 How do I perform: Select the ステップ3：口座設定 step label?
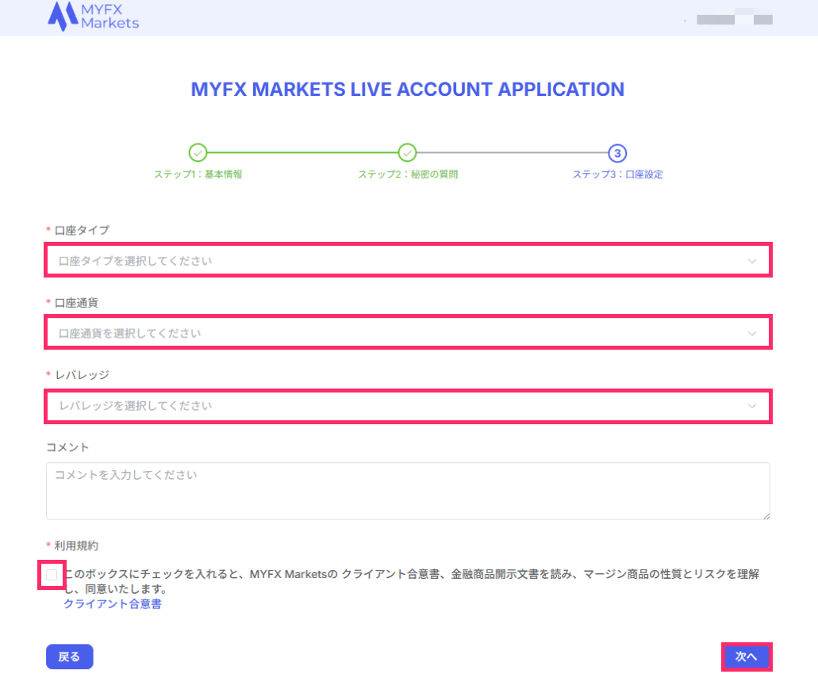[x=617, y=174]
